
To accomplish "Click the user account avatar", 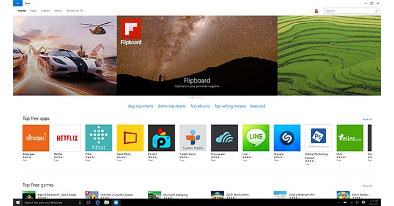I will tap(317, 11).
